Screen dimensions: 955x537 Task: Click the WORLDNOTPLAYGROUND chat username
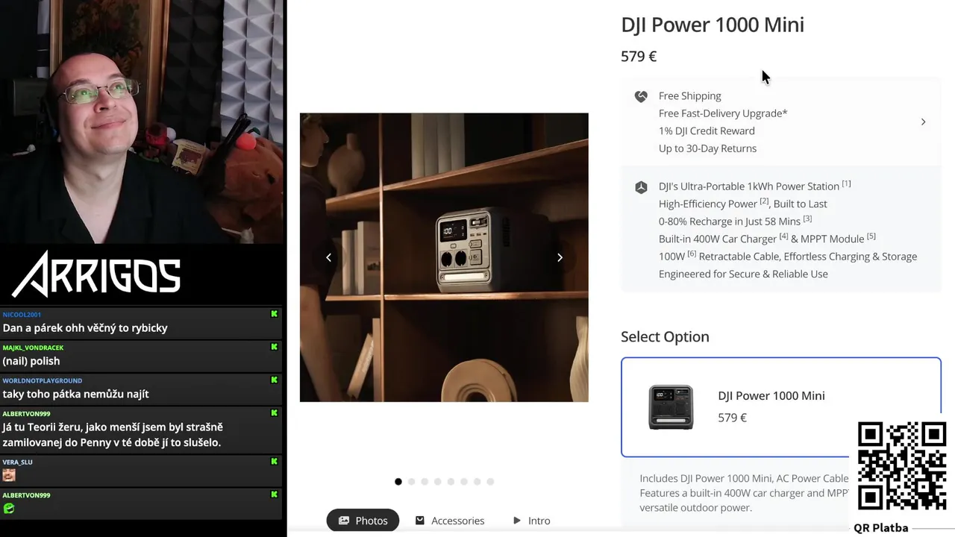43,380
